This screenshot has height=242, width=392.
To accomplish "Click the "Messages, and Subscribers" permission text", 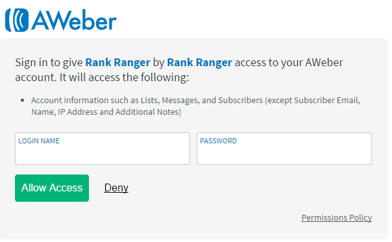I will pyautogui.click(x=212, y=101).
